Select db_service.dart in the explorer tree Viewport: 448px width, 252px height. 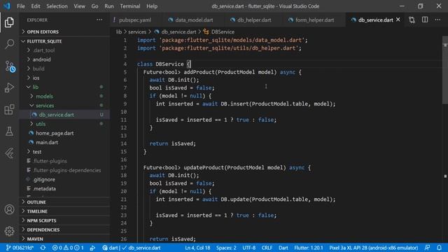tap(56, 115)
